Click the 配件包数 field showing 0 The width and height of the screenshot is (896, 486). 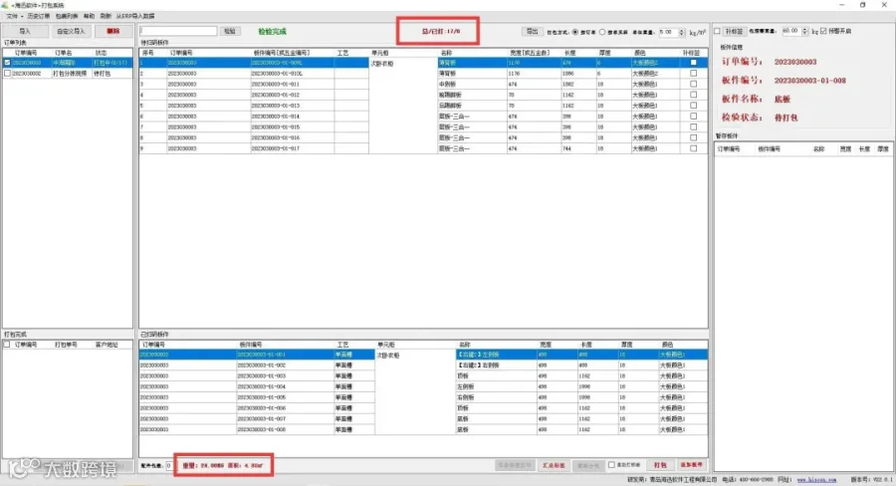click(x=169, y=465)
